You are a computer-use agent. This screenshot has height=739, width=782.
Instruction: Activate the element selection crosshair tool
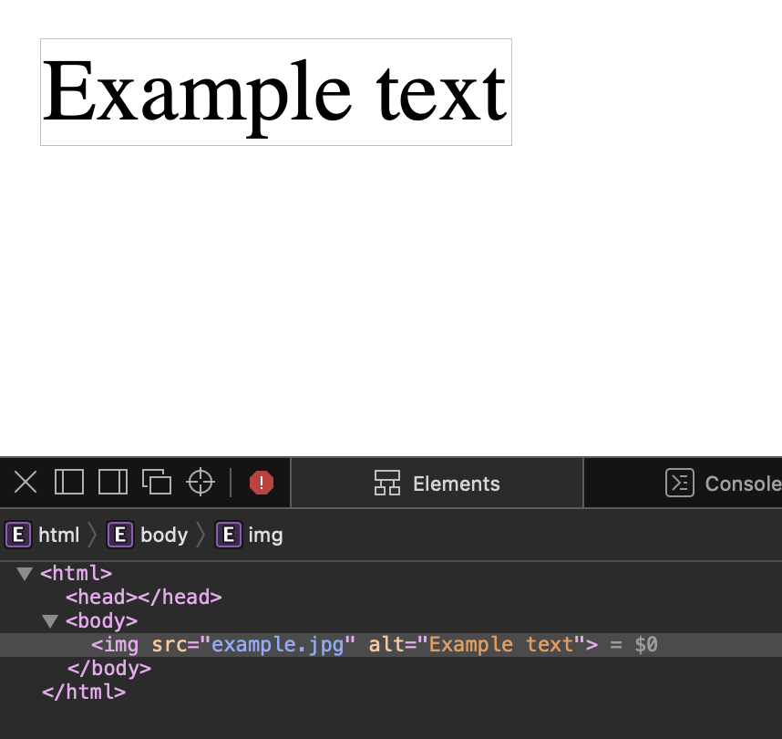(201, 483)
